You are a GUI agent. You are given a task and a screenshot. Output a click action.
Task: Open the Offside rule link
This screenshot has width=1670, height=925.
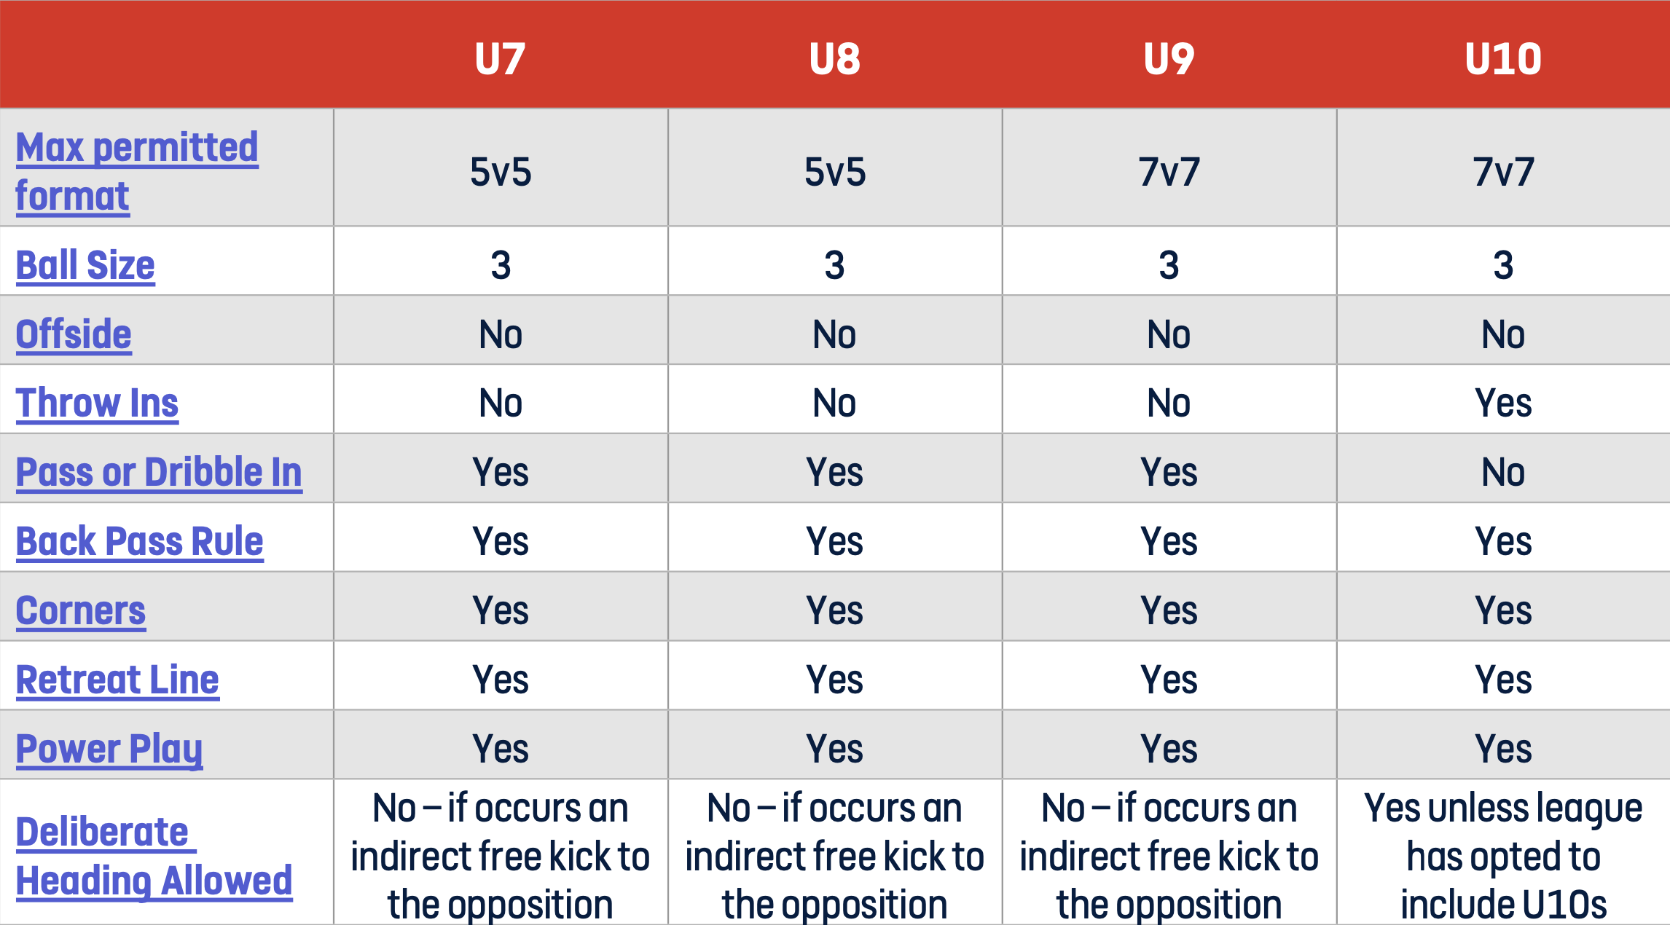(x=74, y=334)
